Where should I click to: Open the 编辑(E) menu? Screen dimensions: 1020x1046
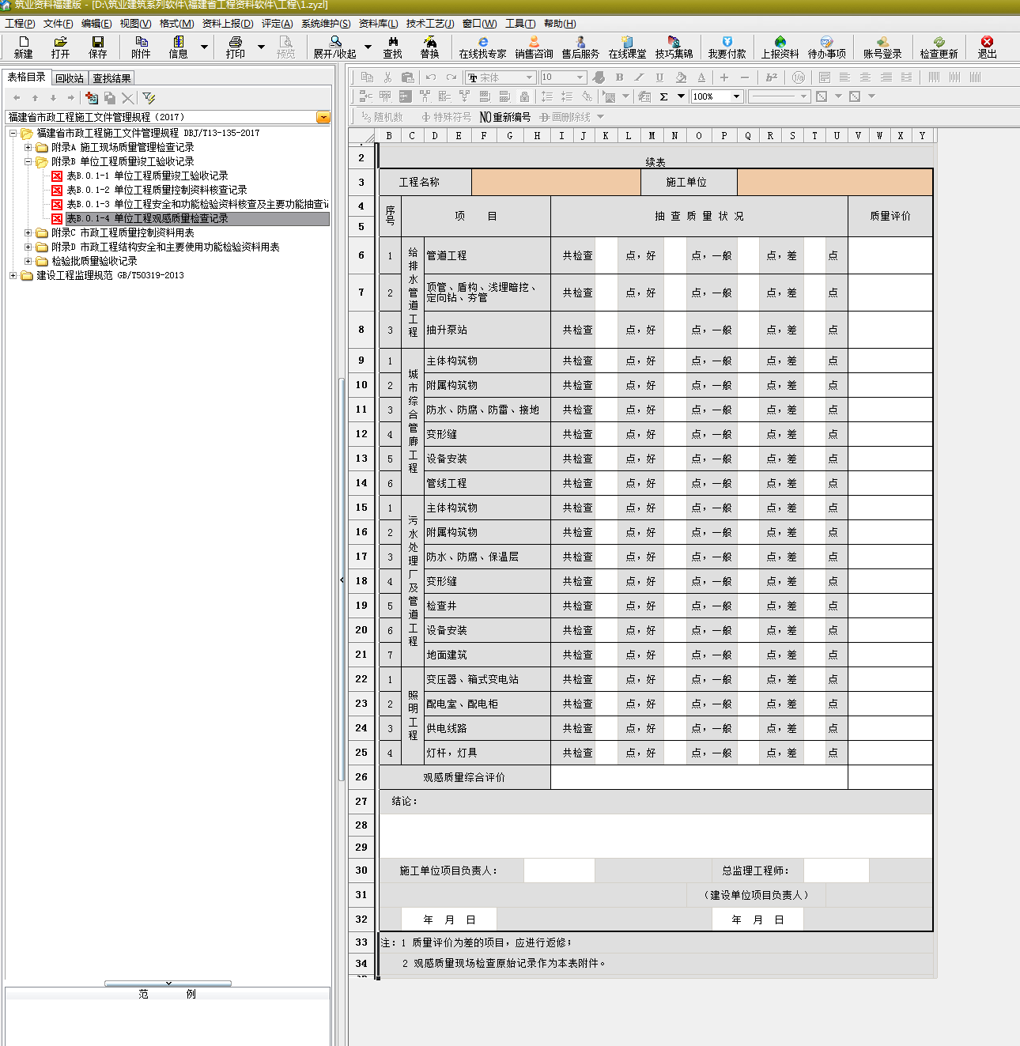click(96, 24)
